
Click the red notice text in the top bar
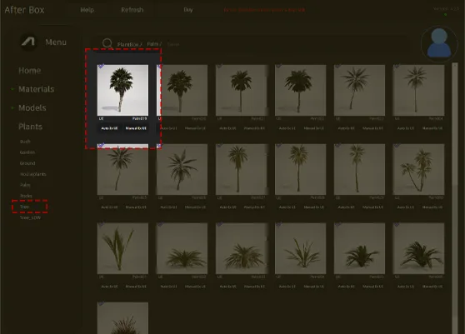(264, 10)
